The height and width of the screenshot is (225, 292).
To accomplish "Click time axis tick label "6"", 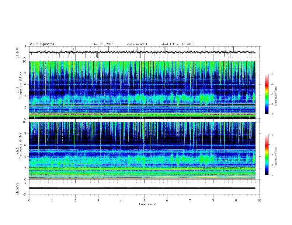I will (x=167, y=200).
